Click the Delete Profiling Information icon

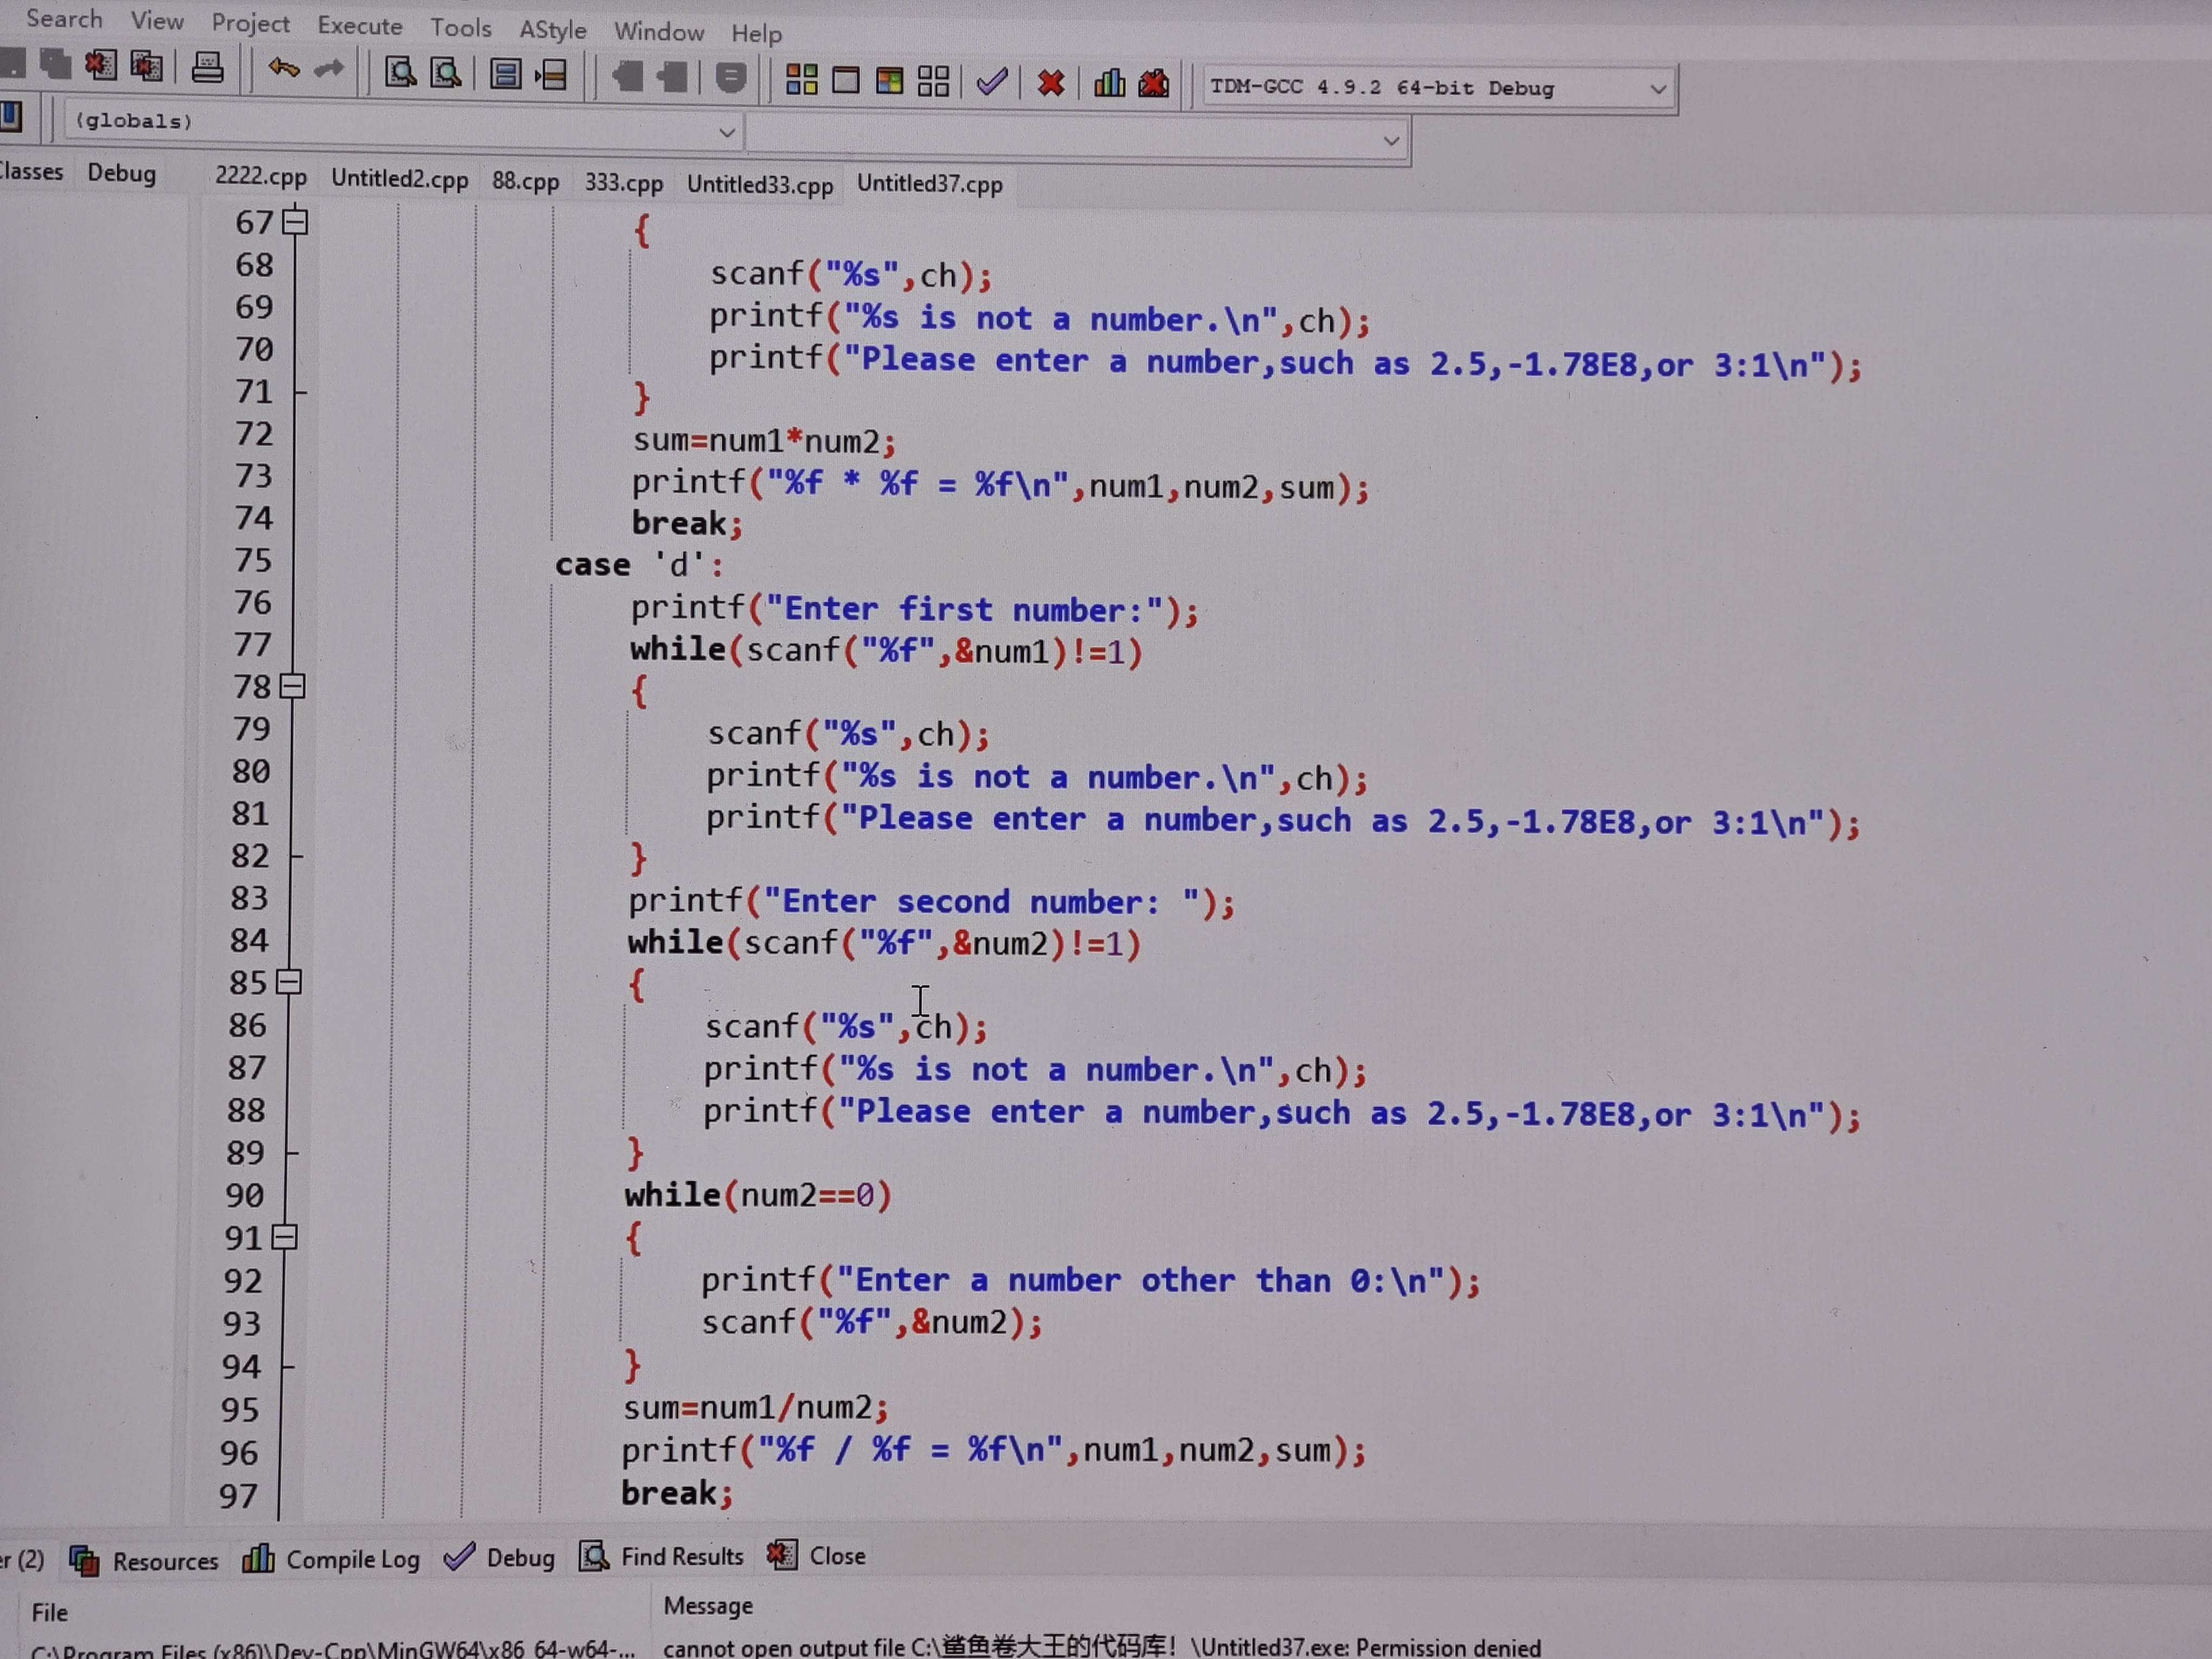point(1154,84)
